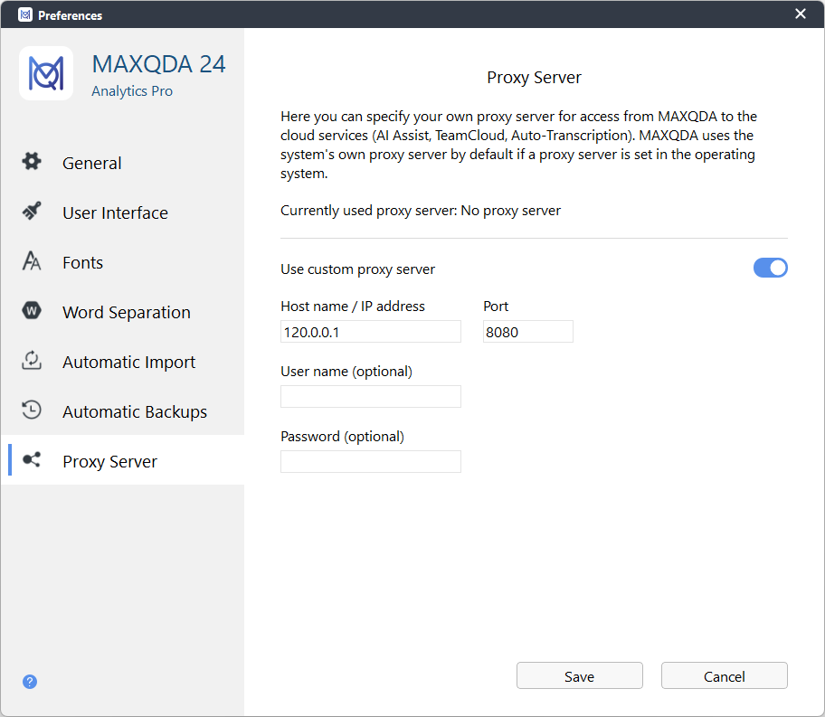825x717 pixels.
Task: Click the 'Port' field label
Action: click(496, 307)
